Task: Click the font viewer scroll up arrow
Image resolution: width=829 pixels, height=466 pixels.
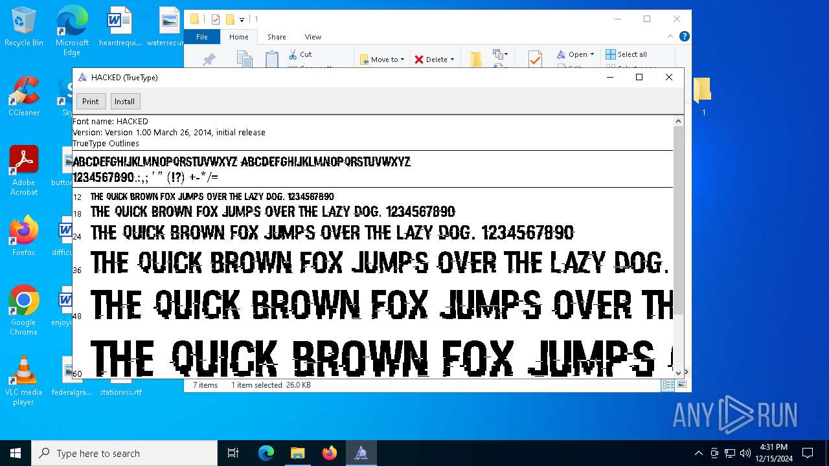Action: [x=679, y=121]
